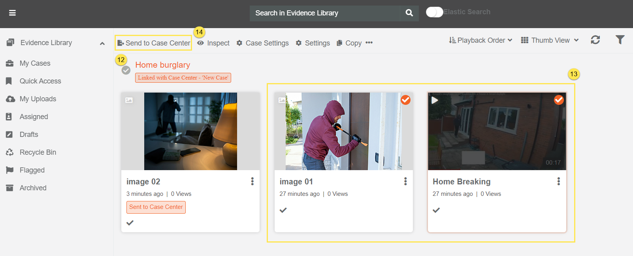633x256 pixels.
Task: Open more toolbar options ellipsis
Action: pos(369,43)
